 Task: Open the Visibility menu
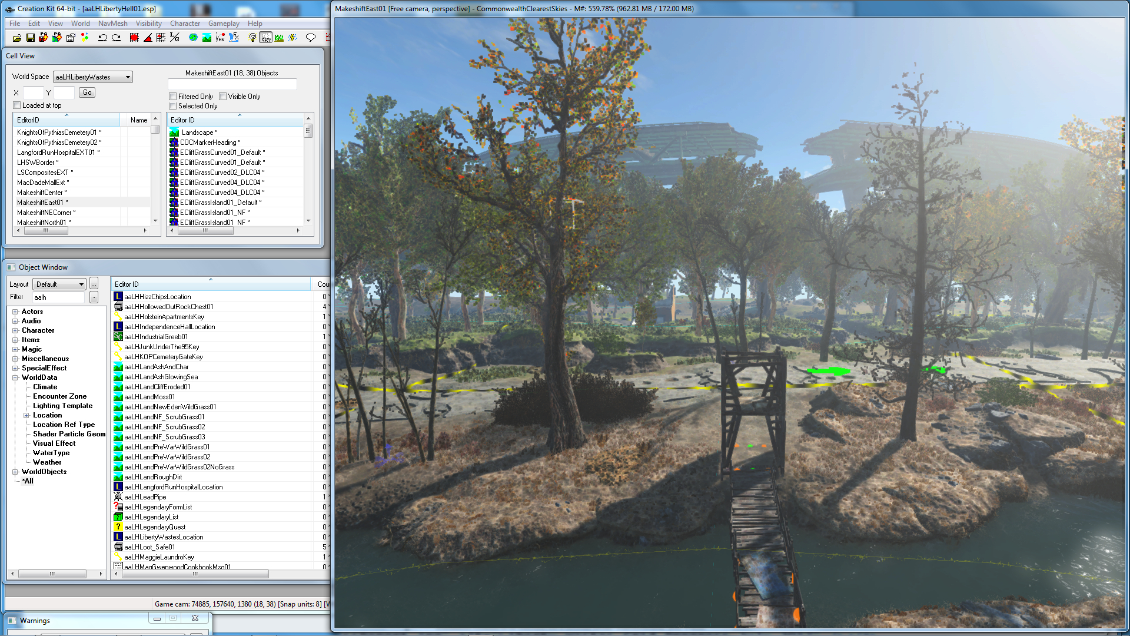[149, 24]
